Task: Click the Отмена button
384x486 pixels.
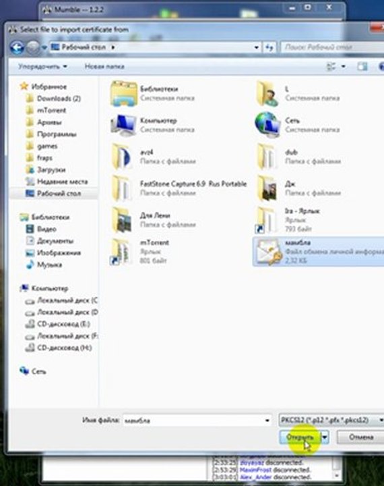Action: point(361,437)
